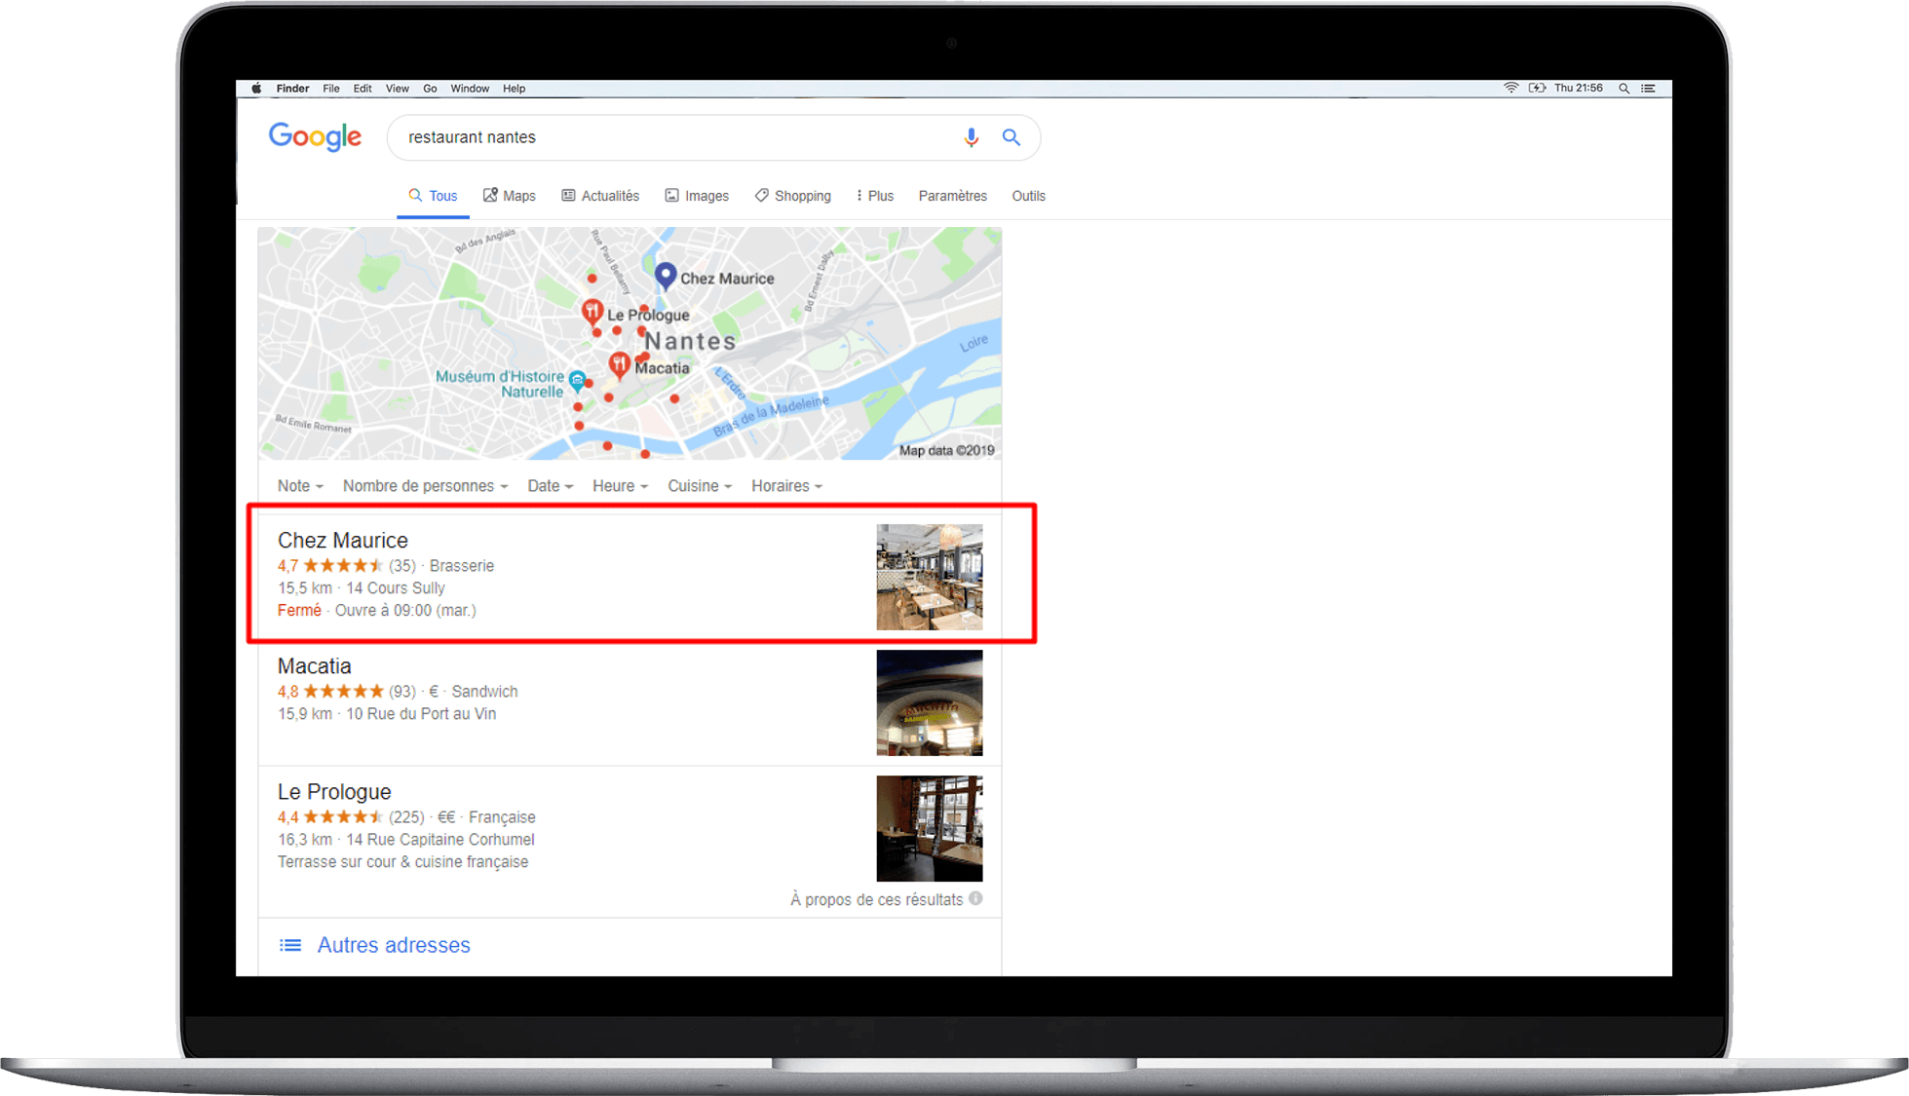Open the Plus more-options menu
Image resolution: width=1909 pixels, height=1096 pixels.
click(874, 196)
